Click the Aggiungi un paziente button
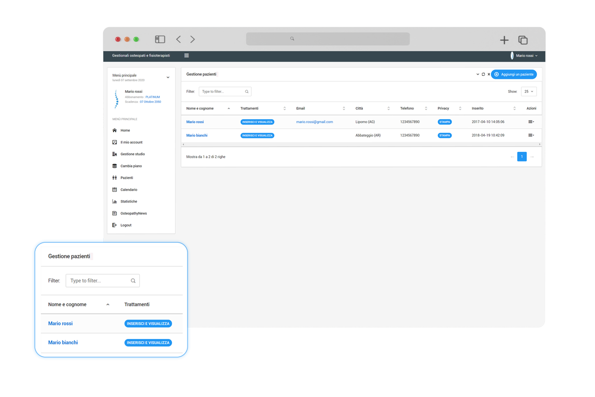This screenshot has width=595, height=397. [x=514, y=74]
